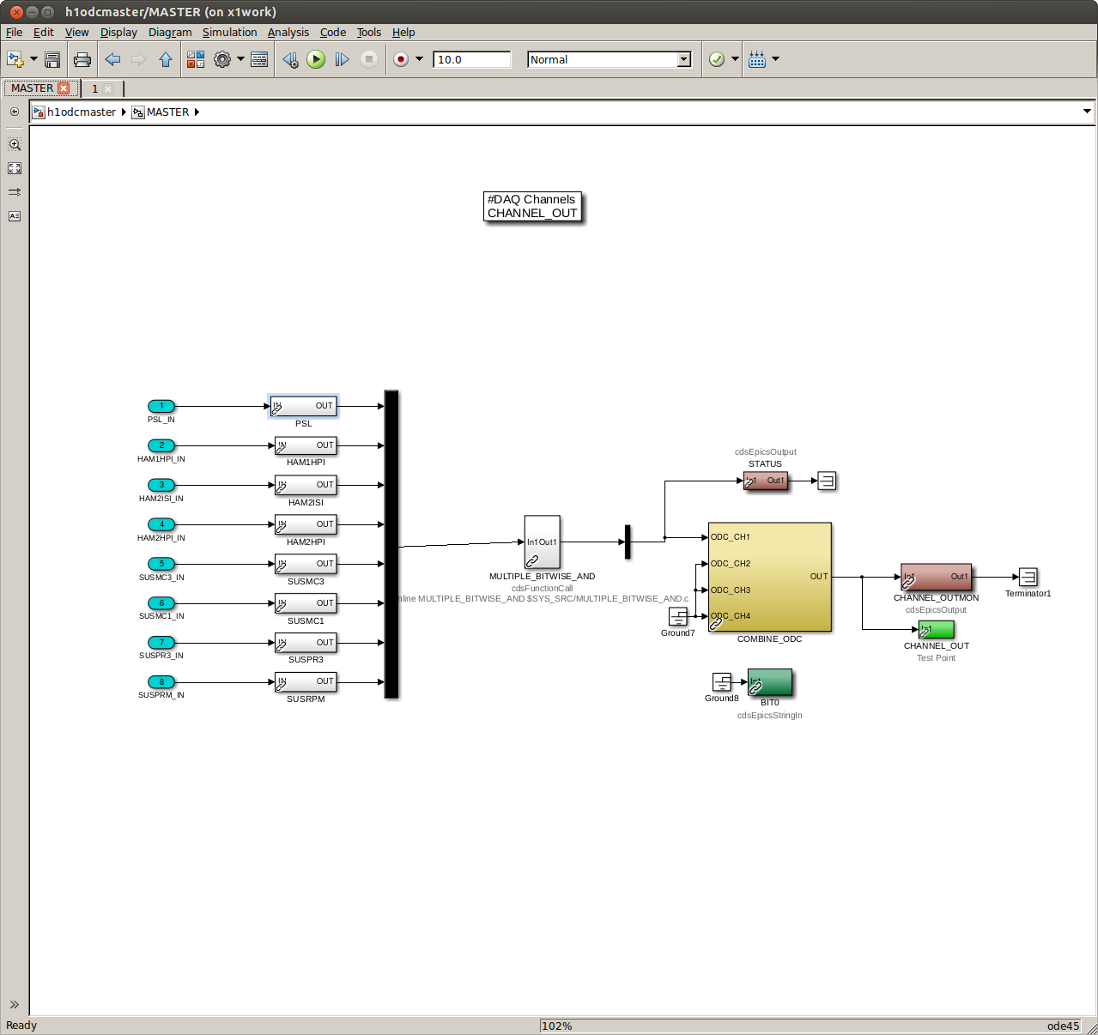1098x1035 pixels.
Task: Open the Model Explorer icon
Action: [x=259, y=59]
